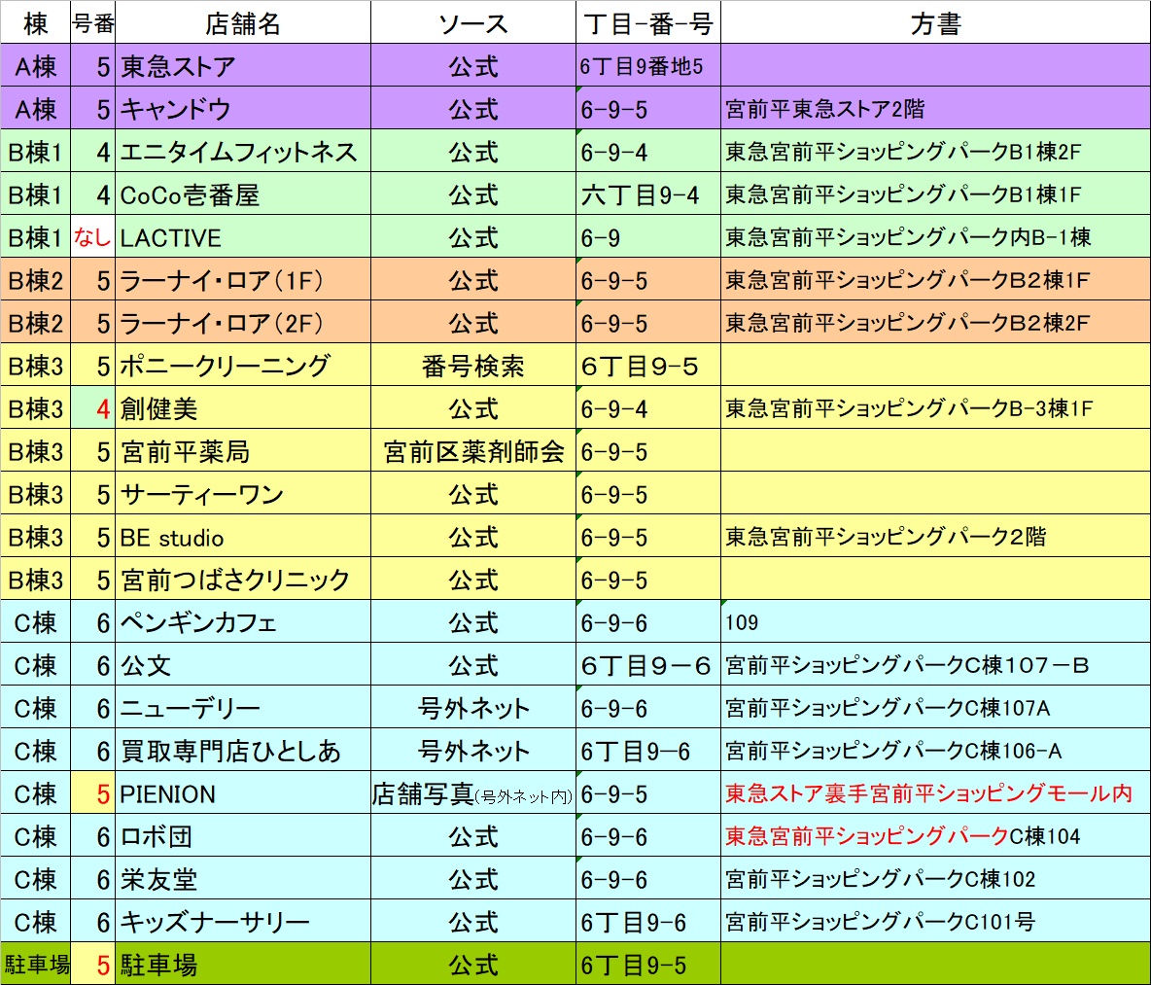Select the キッズナーサリー cell
The height and width of the screenshot is (985, 1151).
pyautogui.click(x=243, y=921)
